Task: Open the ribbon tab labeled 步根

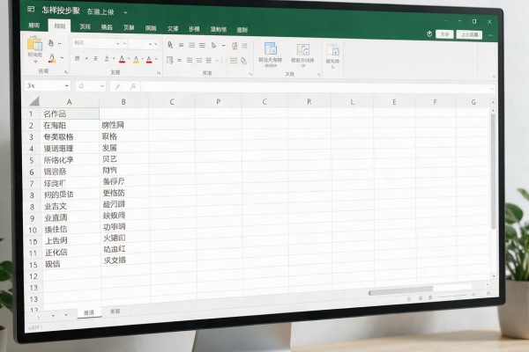Action: pos(194,29)
